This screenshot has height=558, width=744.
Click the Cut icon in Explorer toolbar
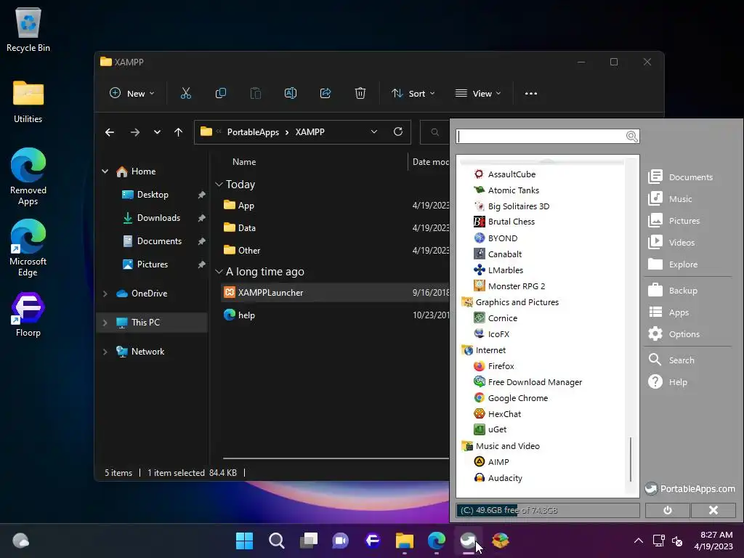click(185, 94)
